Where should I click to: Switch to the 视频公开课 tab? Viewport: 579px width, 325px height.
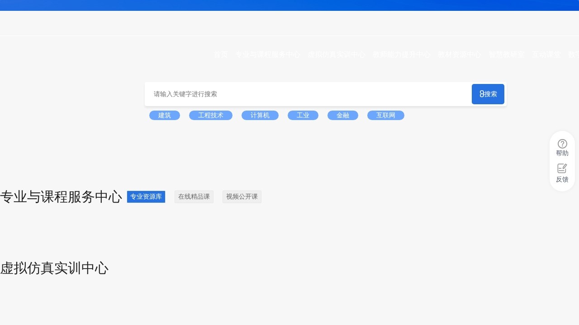tap(242, 196)
